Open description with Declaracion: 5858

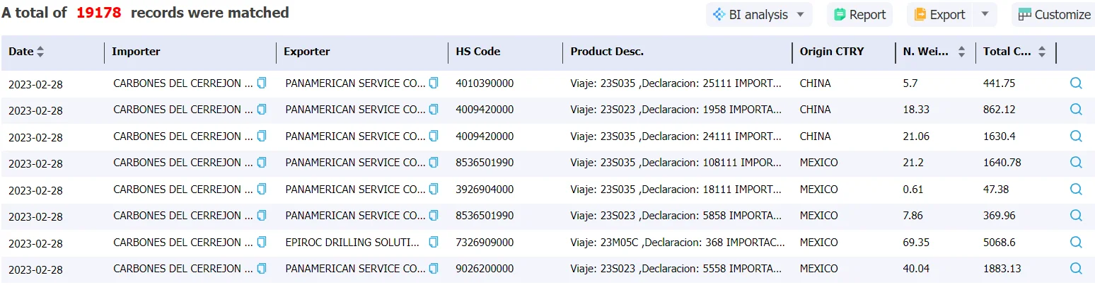click(x=676, y=216)
